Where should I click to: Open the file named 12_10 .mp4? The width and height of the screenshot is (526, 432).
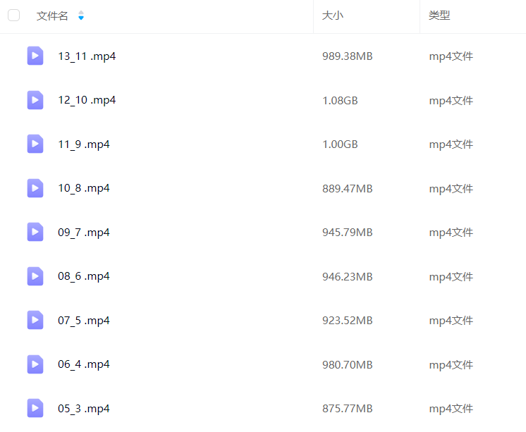(x=87, y=100)
